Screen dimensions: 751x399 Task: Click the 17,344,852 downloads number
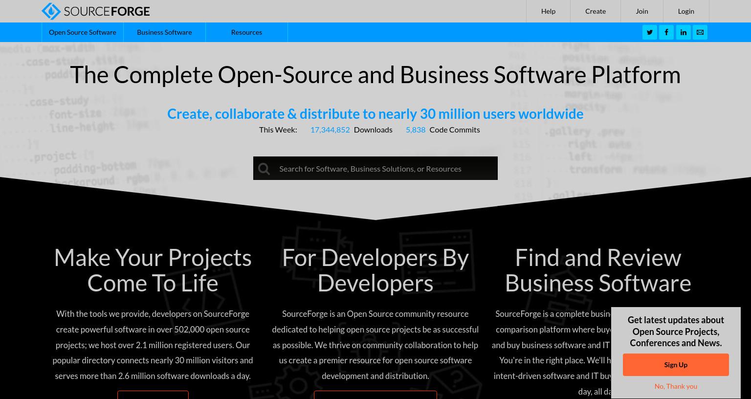click(x=330, y=130)
